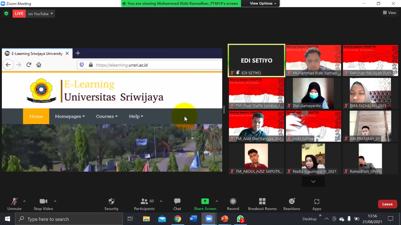The width and height of the screenshot is (401, 225).
Task: Start Share Screen
Action: click(x=205, y=204)
